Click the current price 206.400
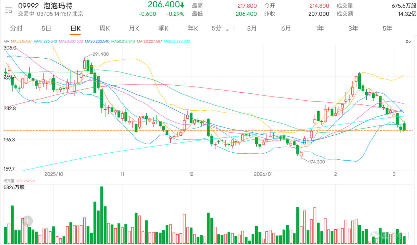This screenshot has height=245, width=417. (164, 4)
